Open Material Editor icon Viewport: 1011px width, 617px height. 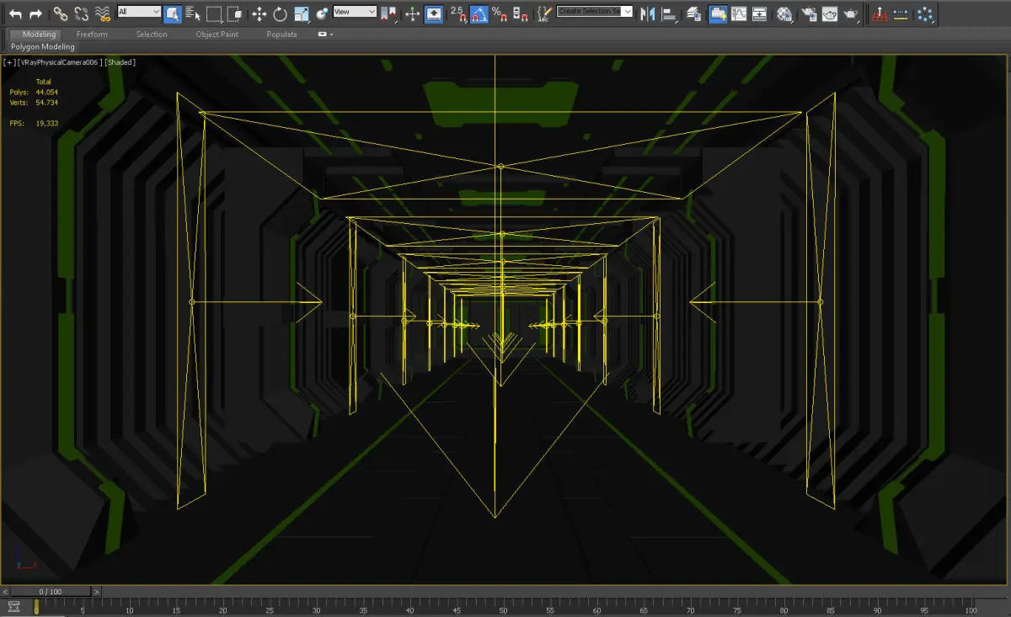pos(784,13)
